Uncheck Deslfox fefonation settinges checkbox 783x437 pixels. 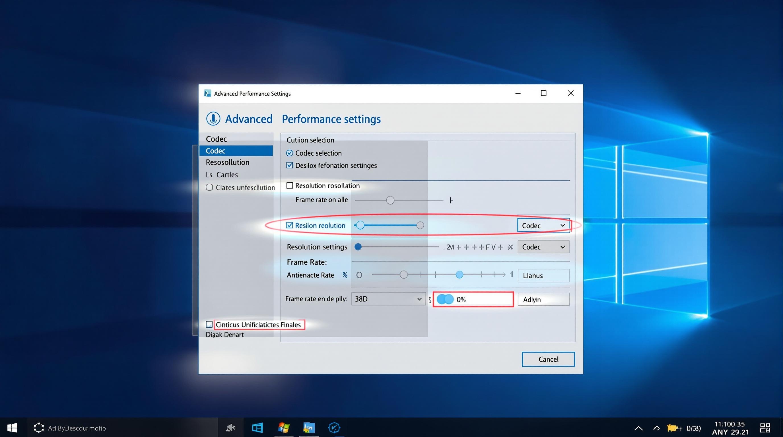pos(290,165)
